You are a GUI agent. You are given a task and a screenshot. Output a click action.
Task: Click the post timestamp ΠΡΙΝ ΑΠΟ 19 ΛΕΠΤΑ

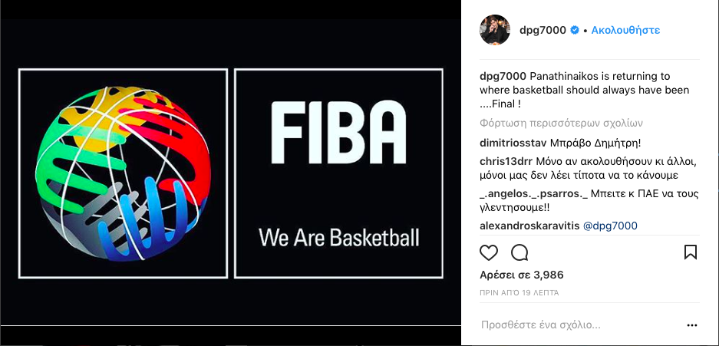coord(519,293)
